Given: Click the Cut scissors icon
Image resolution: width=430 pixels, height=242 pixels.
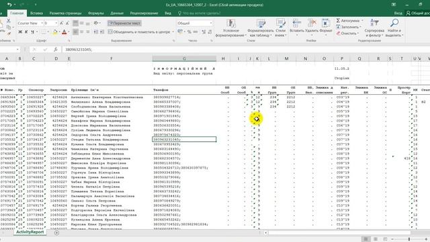Looking at the screenshot, I should tap(9, 21).
